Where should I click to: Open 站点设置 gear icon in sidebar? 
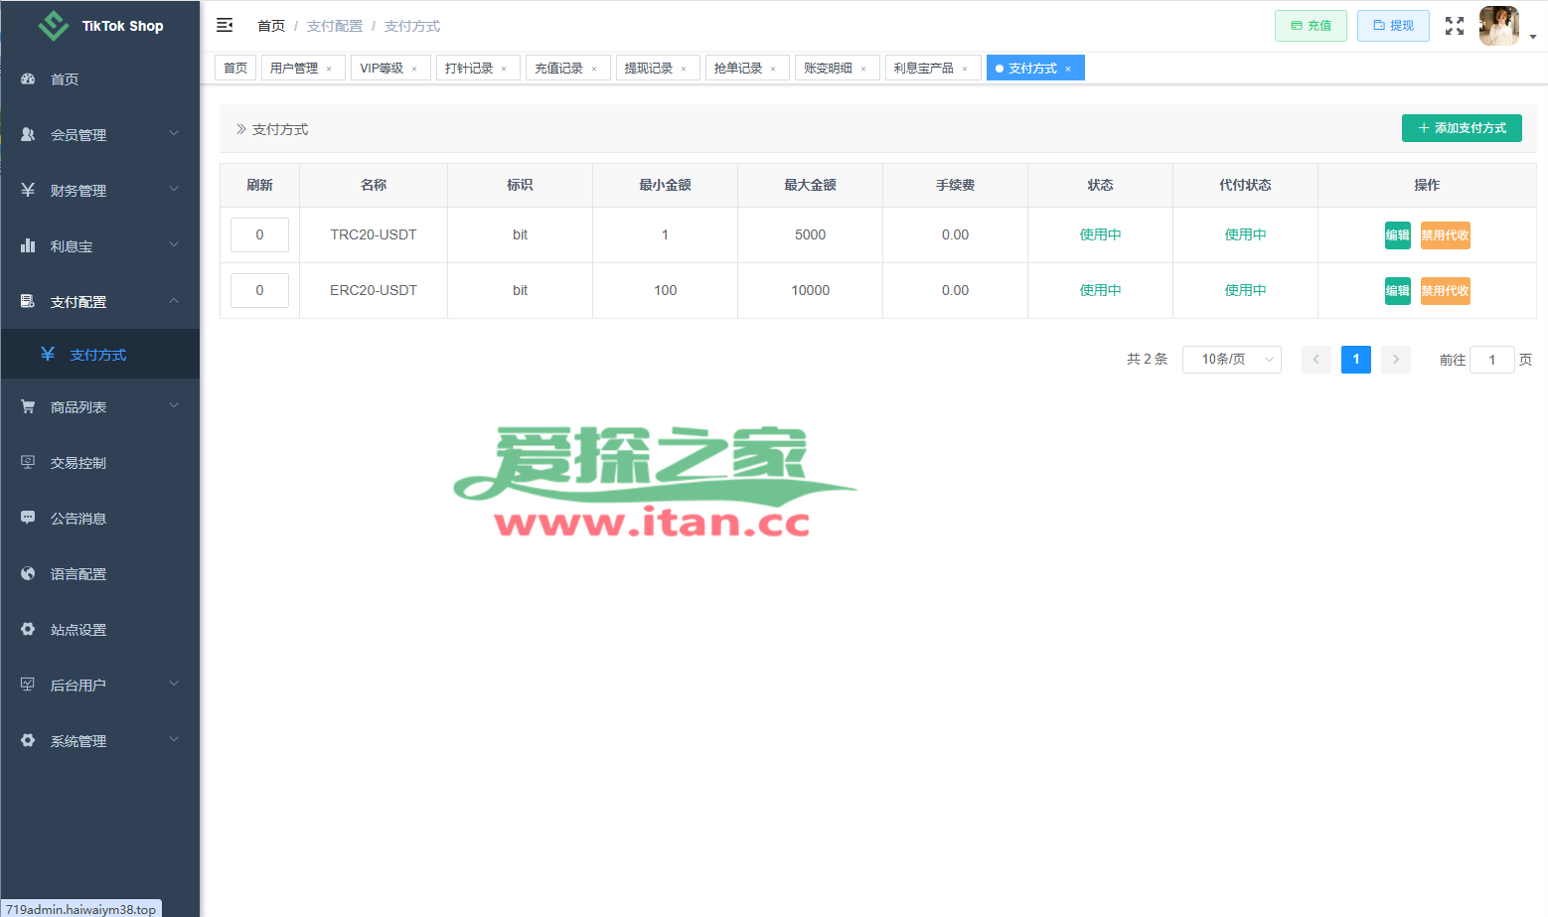28,629
